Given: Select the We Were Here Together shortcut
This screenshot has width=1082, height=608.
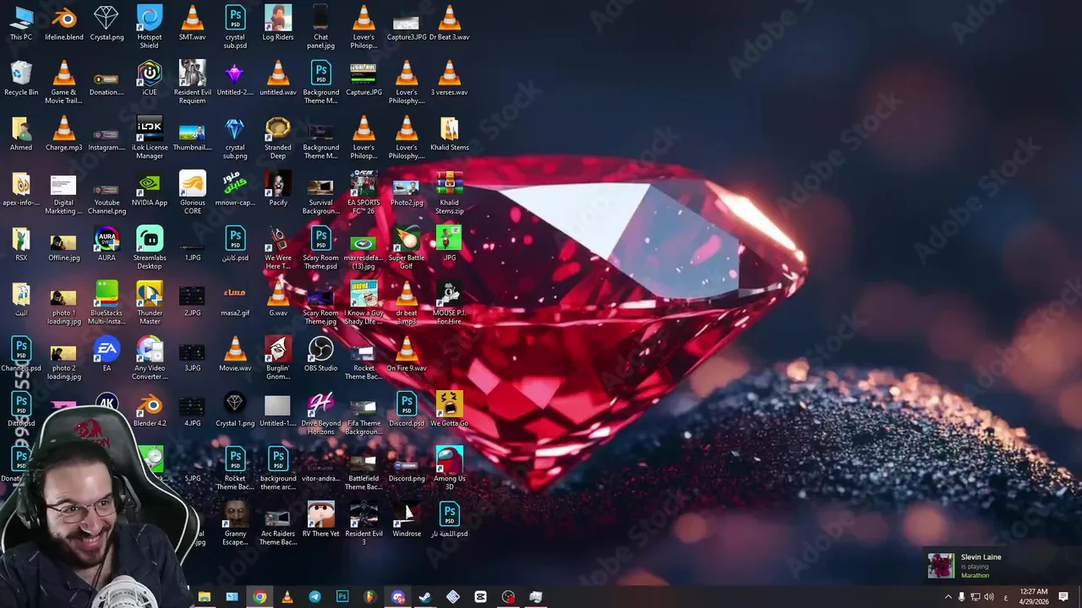Looking at the screenshot, I should coord(278,247).
